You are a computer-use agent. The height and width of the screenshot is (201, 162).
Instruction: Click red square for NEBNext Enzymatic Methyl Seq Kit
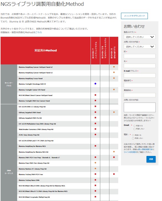pyautogui.click(x=95, y=197)
